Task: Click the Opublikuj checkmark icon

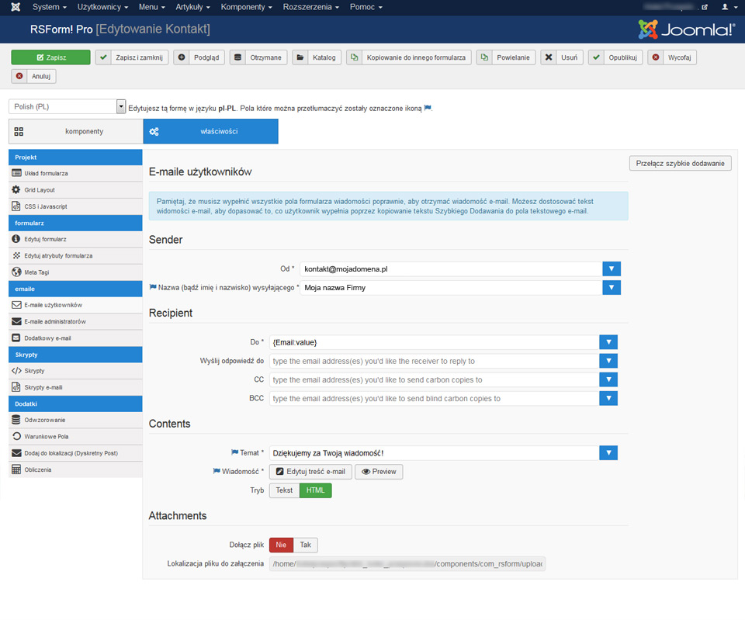Action: tap(596, 57)
